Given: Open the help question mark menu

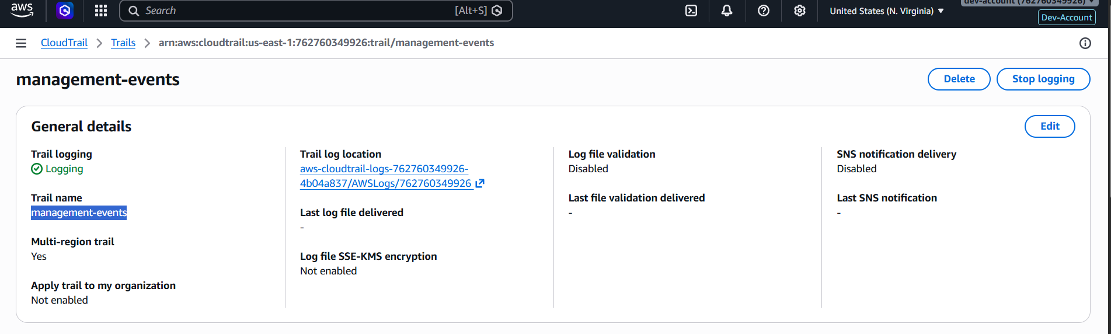Looking at the screenshot, I should click(x=764, y=11).
